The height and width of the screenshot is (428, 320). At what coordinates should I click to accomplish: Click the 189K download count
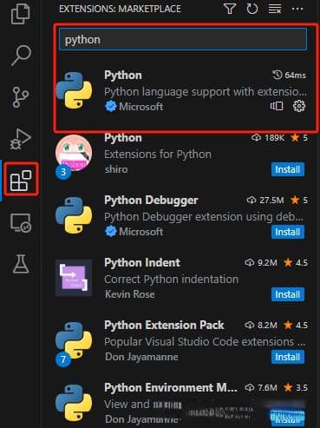268,138
